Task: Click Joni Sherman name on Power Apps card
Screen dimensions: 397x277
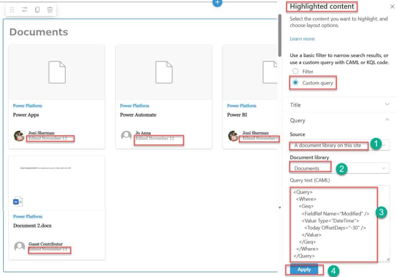Action: tap(41, 133)
